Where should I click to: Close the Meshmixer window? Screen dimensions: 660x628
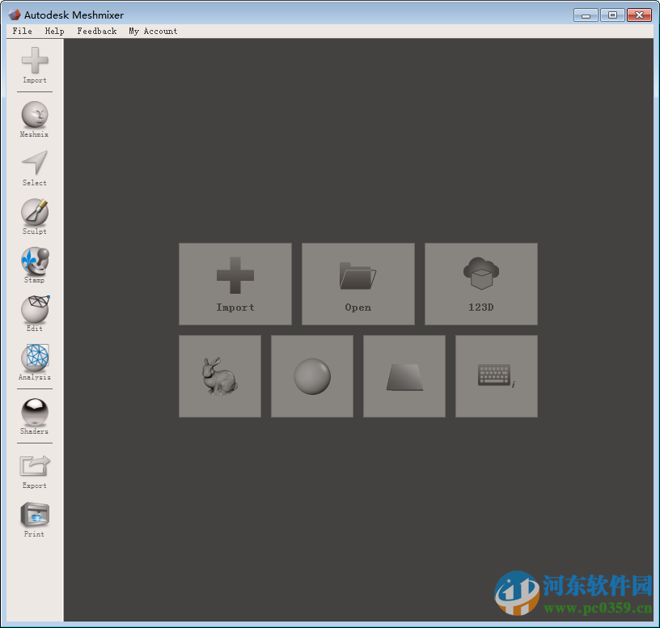click(x=639, y=15)
